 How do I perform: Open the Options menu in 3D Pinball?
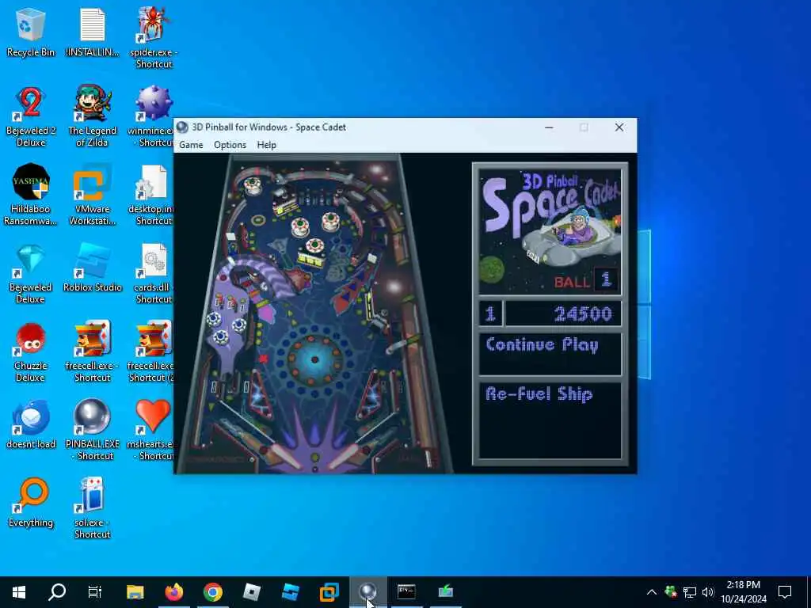[230, 145]
